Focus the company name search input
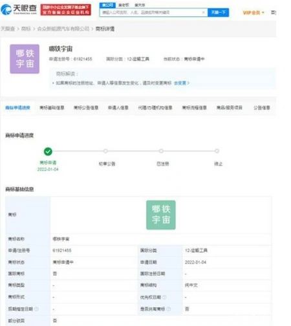The image size is (291, 326). tap(151, 12)
